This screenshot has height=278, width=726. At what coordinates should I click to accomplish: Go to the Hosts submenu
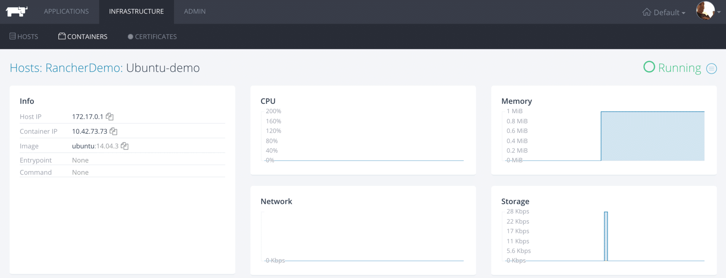[x=24, y=37]
